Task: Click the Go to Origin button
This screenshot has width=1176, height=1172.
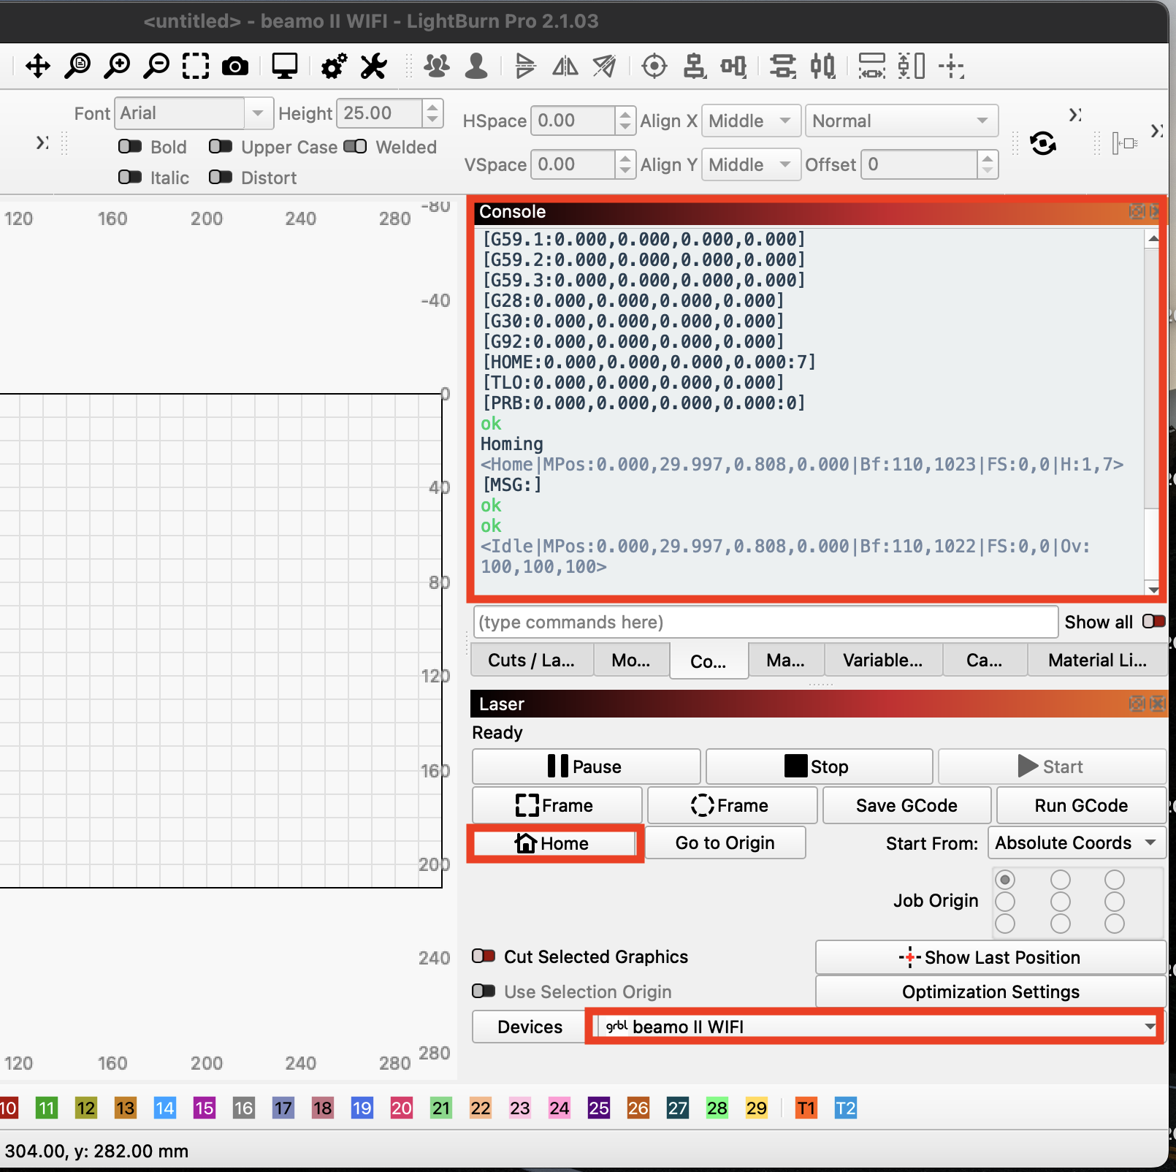Action: pyautogui.click(x=725, y=843)
